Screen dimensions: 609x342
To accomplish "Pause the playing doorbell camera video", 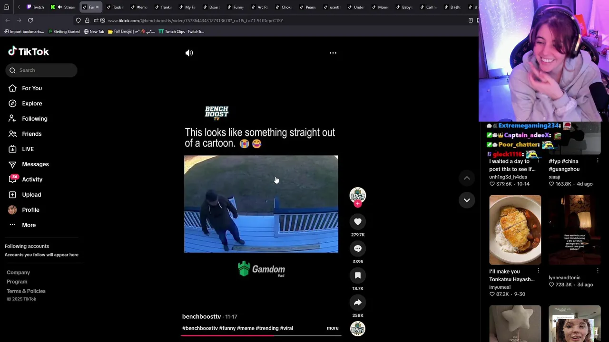I will coord(261,204).
